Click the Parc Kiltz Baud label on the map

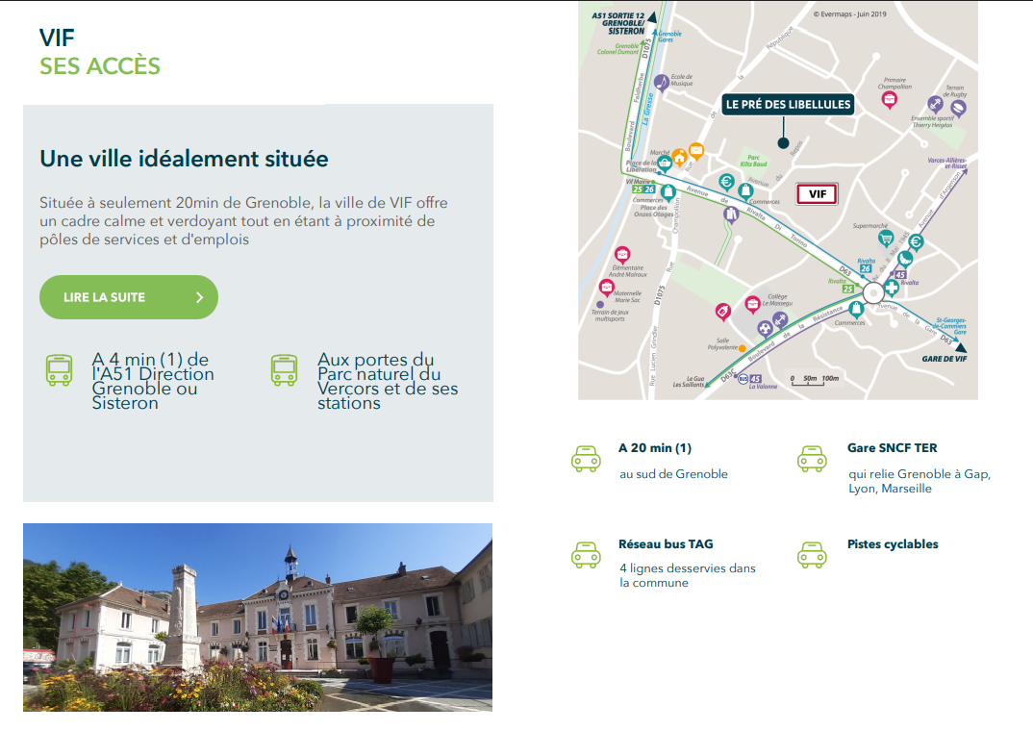(x=754, y=161)
